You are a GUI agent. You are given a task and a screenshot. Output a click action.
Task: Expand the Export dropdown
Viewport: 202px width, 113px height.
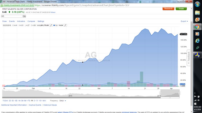point(184,21)
